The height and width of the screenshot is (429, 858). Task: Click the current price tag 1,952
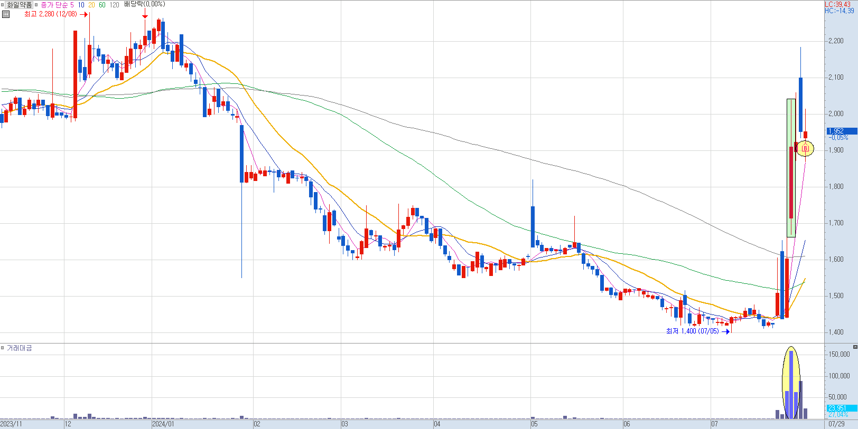pyautogui.click(x=842, y=131)
